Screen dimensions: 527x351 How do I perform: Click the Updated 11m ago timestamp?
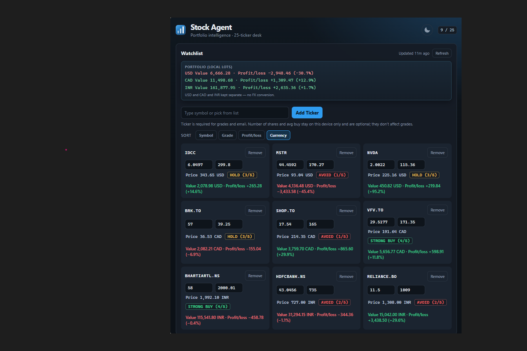click(x=414, y=54)
